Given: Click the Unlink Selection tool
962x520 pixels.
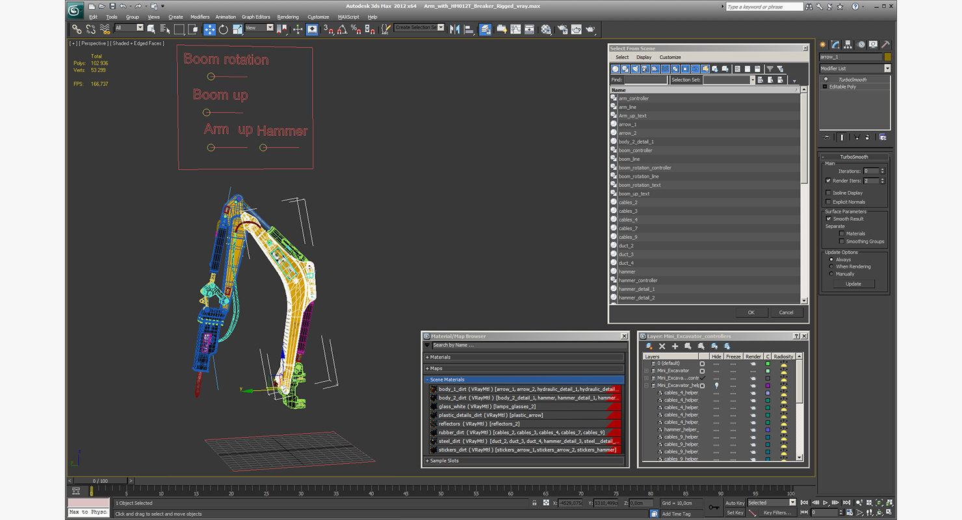Looking at the screenshot, I should click(90, 29).
